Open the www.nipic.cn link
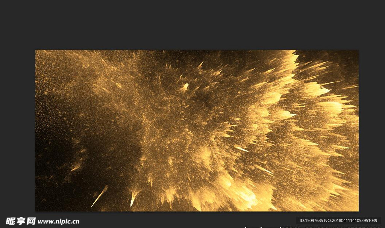This screenshot has width=385, height=228. click(59, 222)
